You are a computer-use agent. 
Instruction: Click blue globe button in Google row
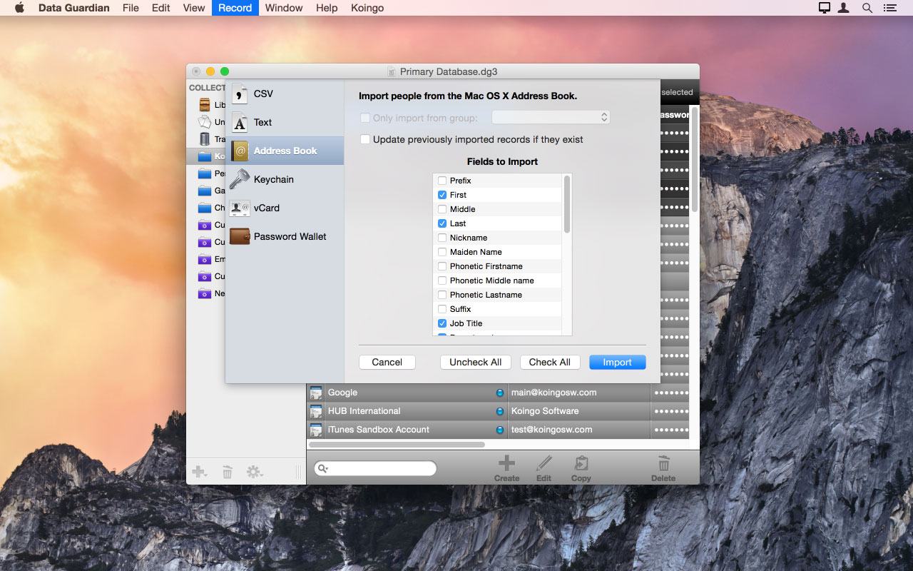[499, 393]
